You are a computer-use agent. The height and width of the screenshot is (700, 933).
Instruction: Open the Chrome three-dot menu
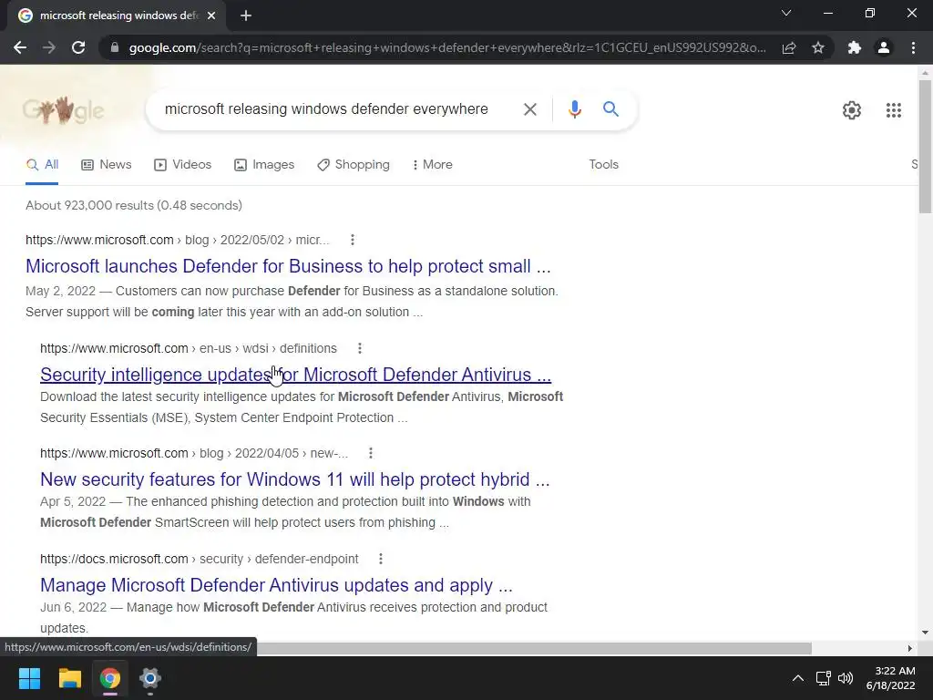coord(913,47)
